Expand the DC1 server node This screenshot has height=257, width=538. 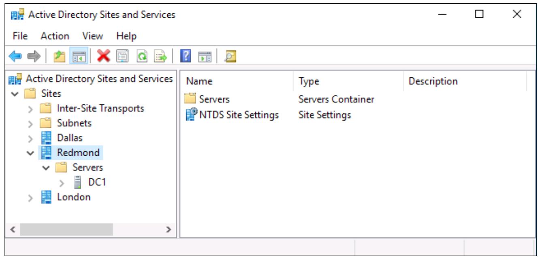tap(62, 183)
